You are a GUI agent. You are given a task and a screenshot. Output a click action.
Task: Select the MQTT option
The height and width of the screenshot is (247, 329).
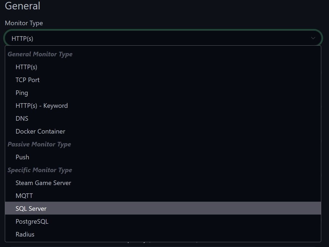pos(163,196)
